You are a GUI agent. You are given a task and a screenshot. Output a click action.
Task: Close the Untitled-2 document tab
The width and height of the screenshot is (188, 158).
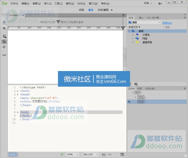tap(23, 15)
